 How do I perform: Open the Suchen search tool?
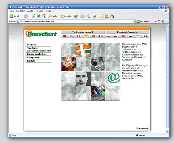coord(53,16)
